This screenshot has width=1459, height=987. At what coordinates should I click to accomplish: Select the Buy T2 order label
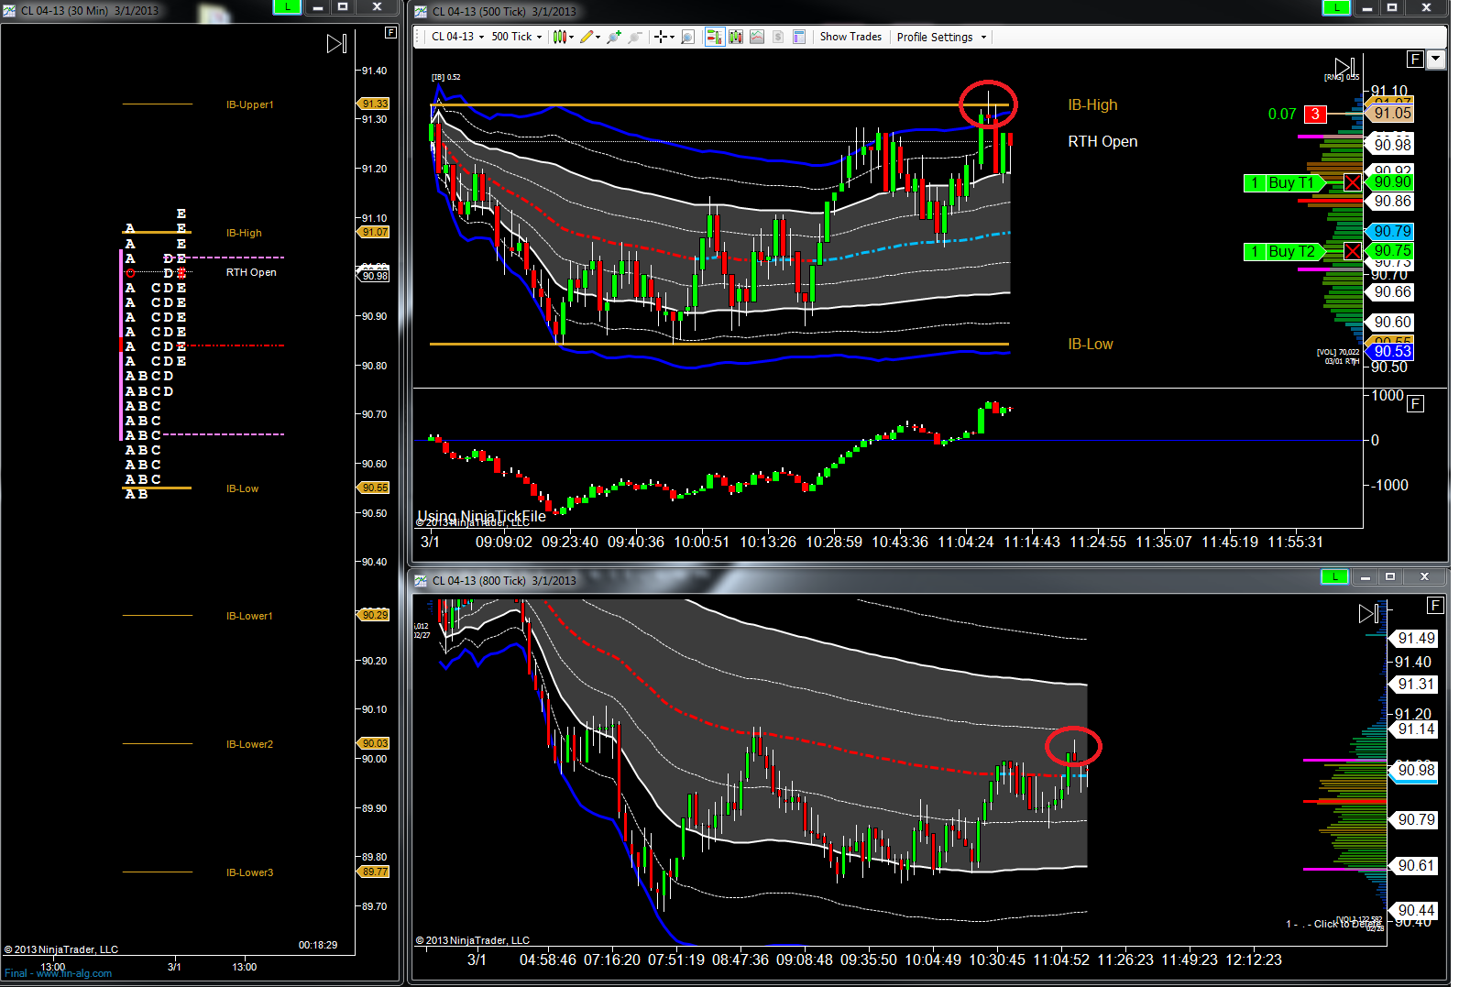pyautogui.click(x=1284, y=251)
